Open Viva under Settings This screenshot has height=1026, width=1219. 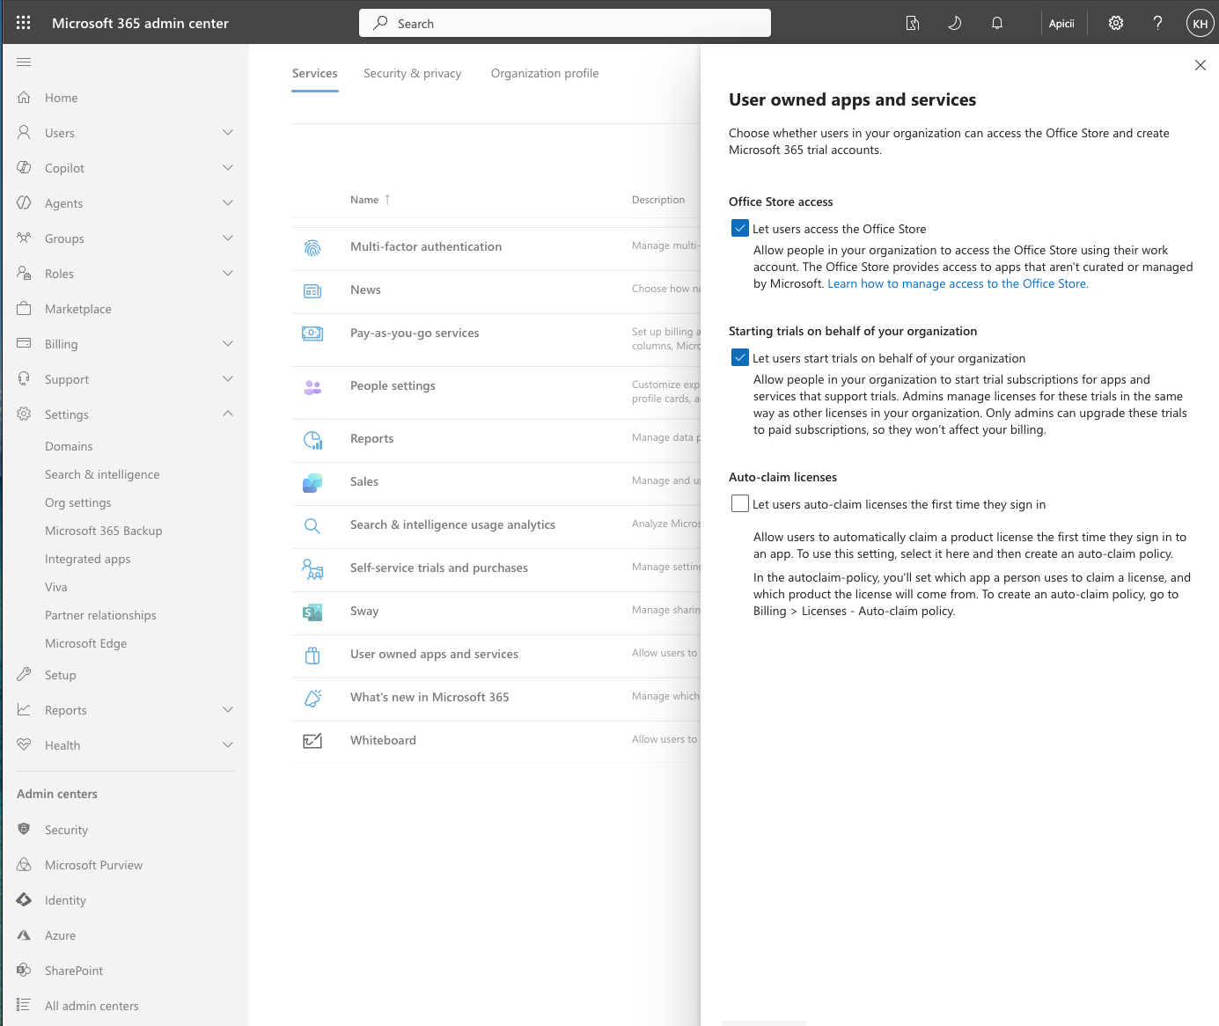56,587
